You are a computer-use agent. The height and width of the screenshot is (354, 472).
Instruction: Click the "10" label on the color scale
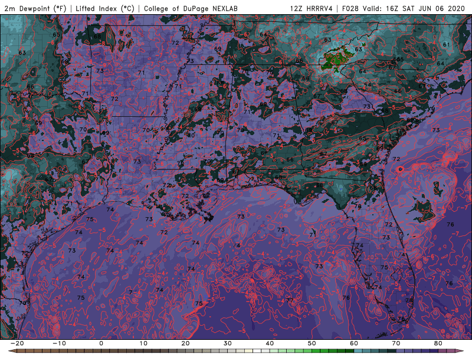point(143,343)
